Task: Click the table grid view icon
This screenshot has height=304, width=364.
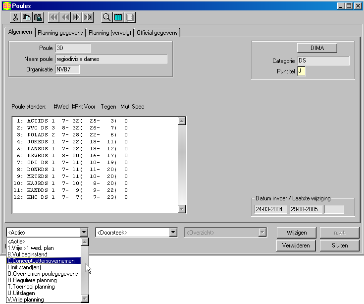Action: [x=118, y=17]
